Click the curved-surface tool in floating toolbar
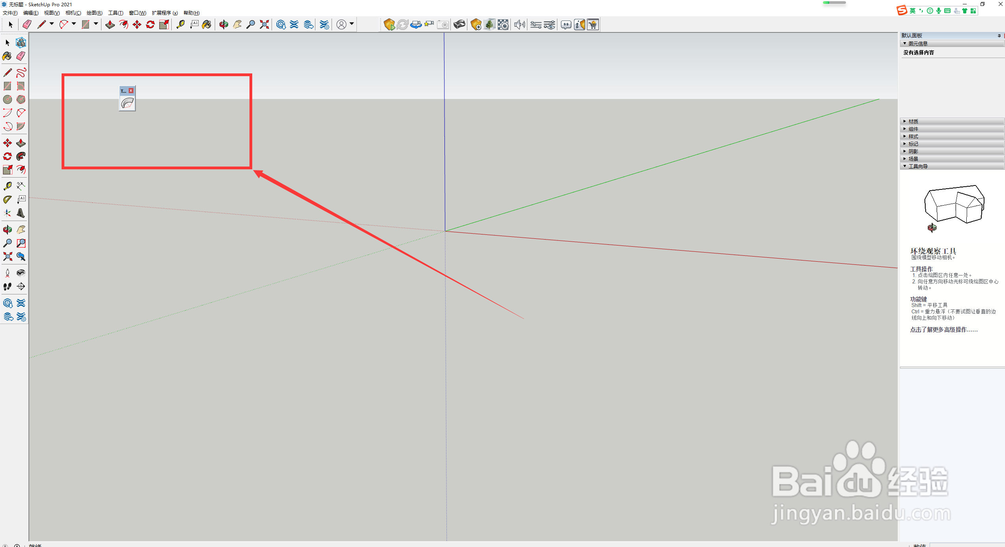1005x547 pixels. 127,103
